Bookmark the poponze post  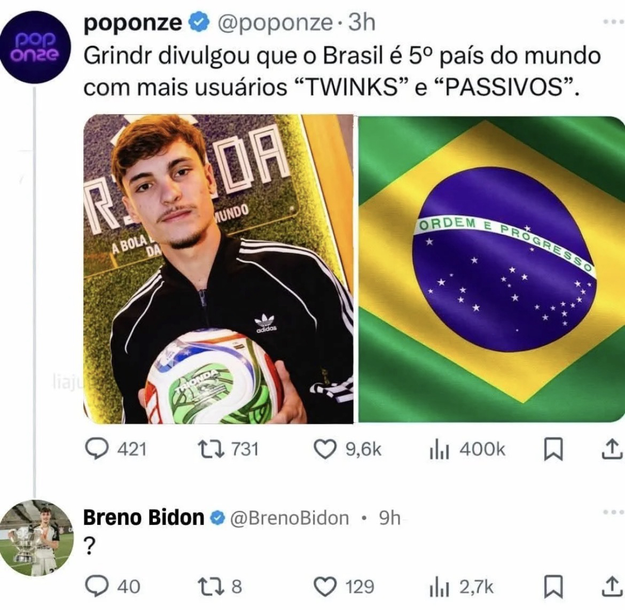pos(553,449)
